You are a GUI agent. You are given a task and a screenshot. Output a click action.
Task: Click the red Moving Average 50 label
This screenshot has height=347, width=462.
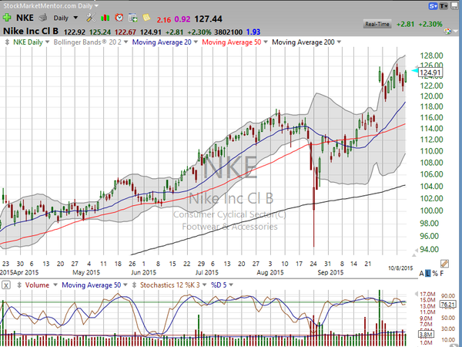(232, 42)
